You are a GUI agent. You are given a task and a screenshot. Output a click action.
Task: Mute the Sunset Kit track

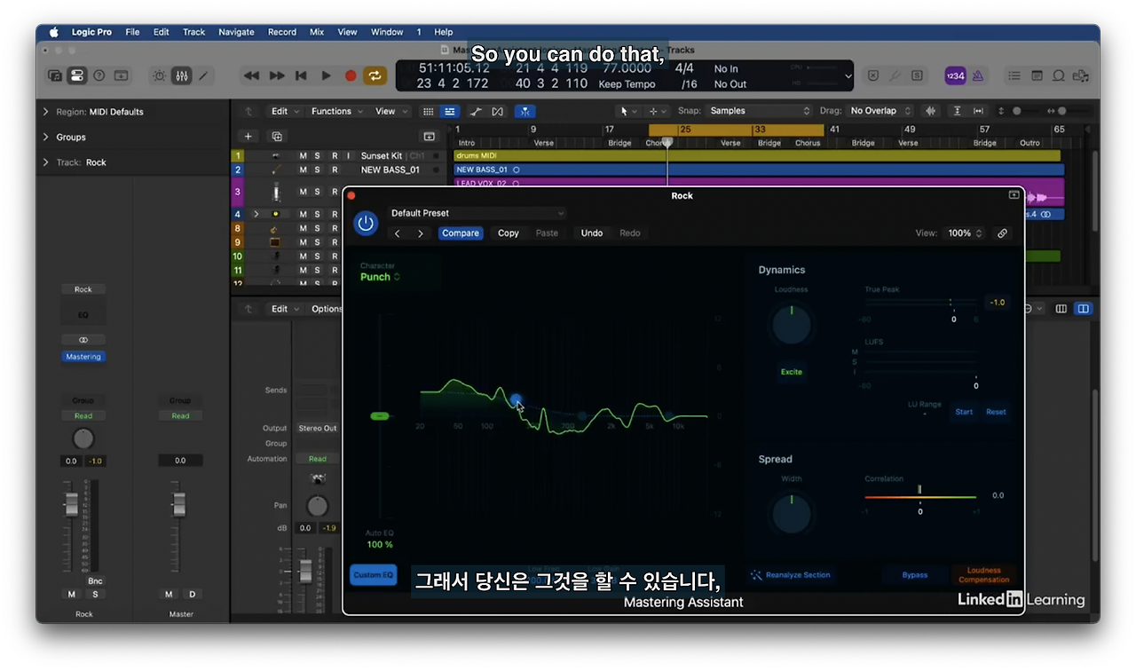pyautogui.click(x=303, y=156)
